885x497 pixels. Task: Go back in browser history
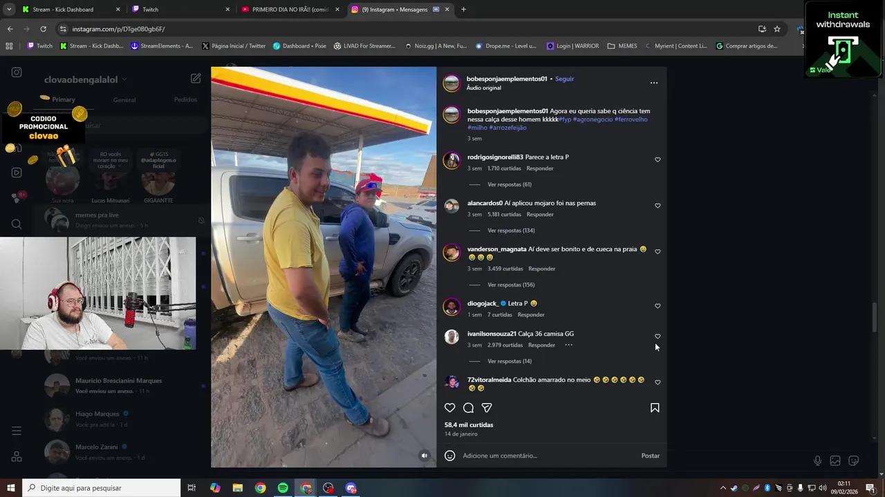pos(10,29)
